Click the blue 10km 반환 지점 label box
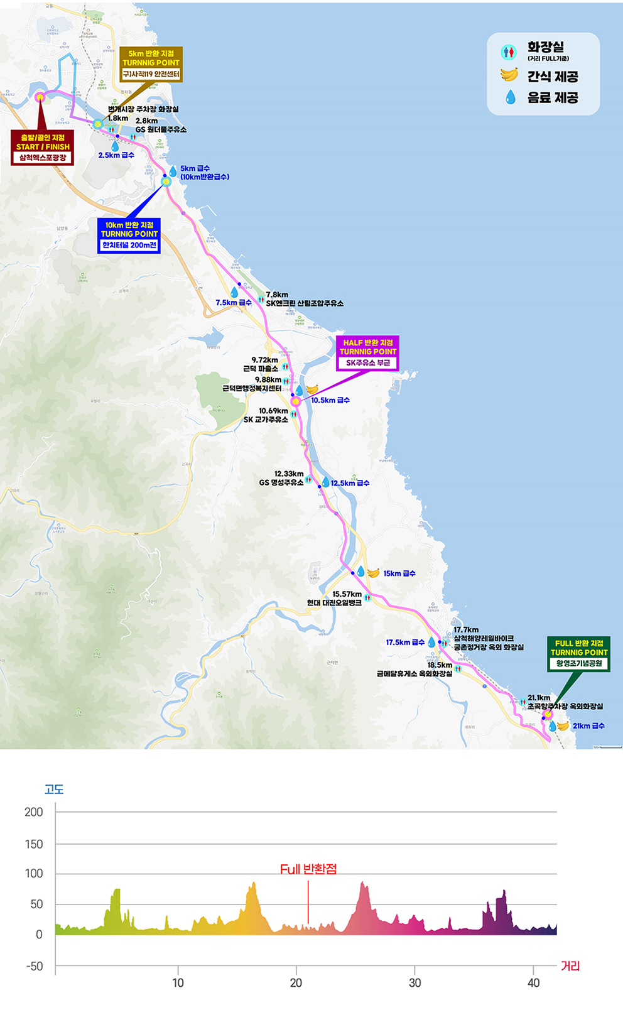The image size is (623, 1010). click(x=129, y=236)
